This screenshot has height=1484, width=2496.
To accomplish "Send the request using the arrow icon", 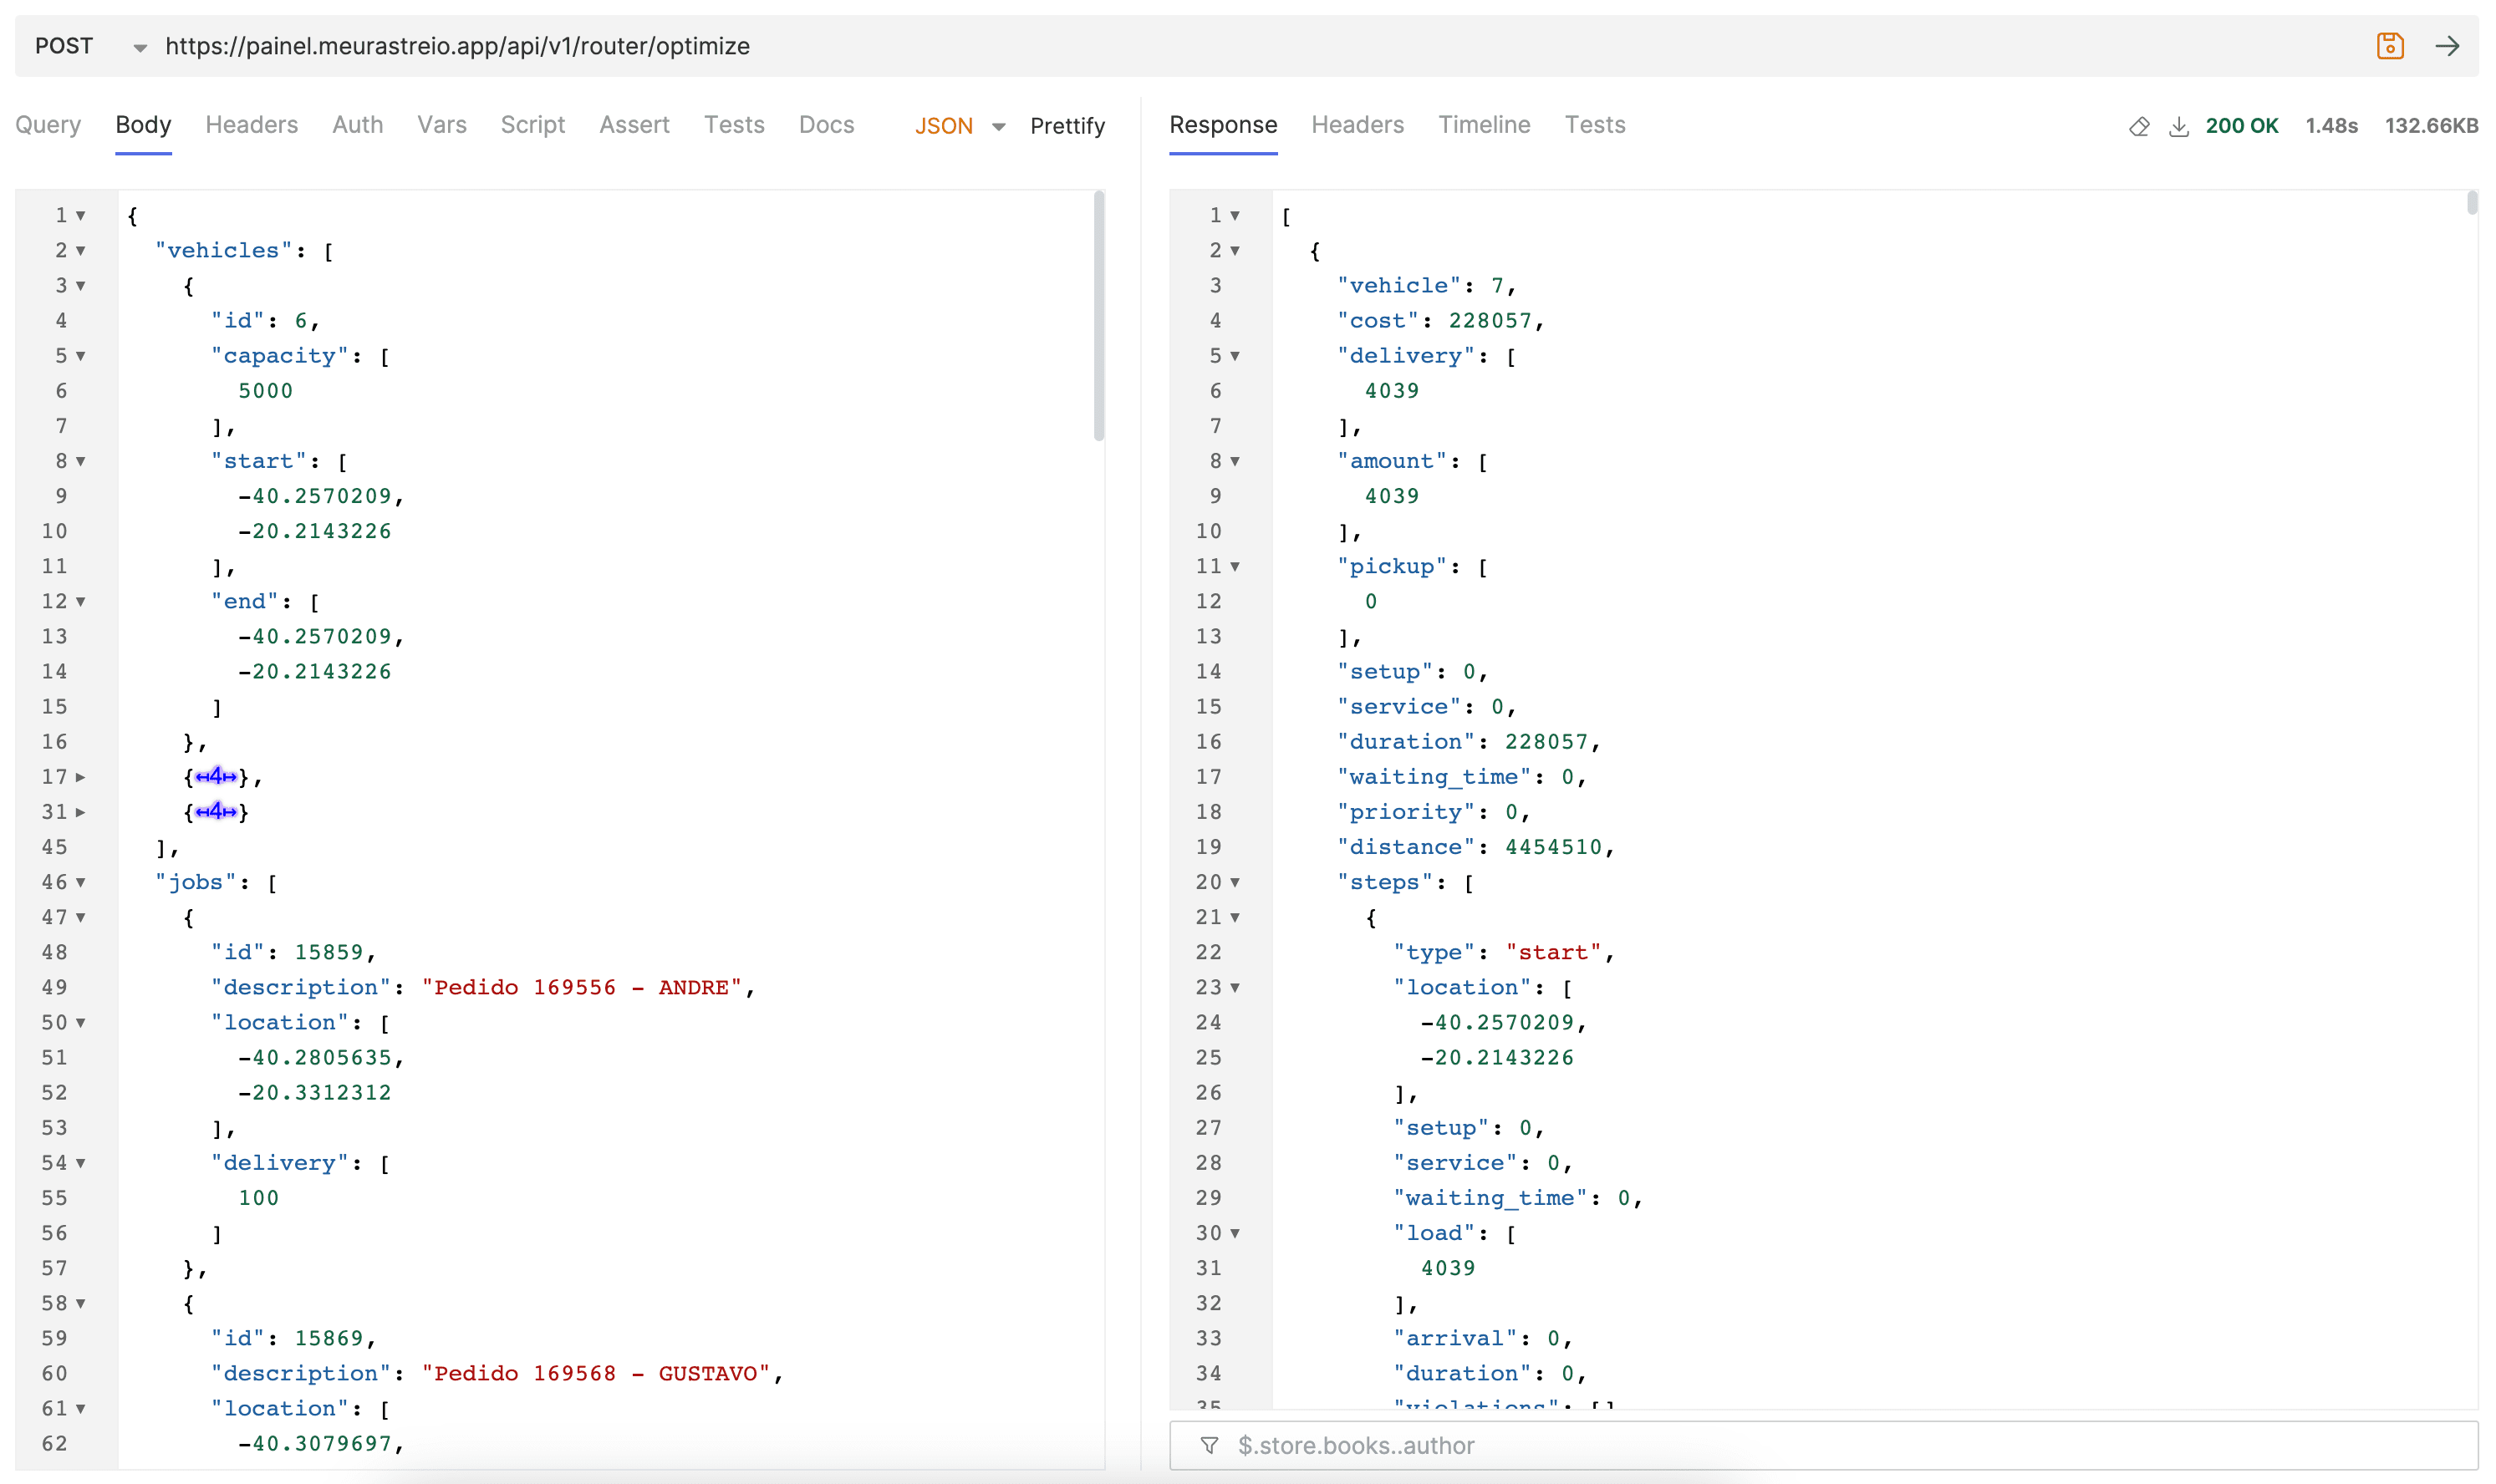I will (2447, 46).
